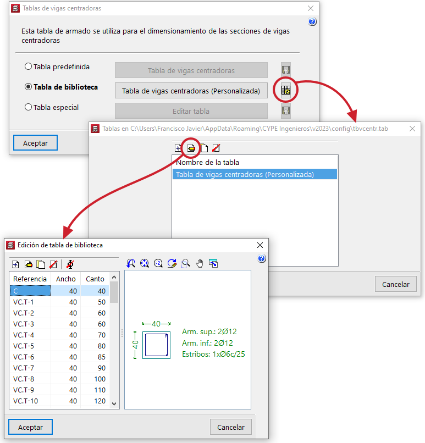The image size is (425, 443).
Task: Choose the Tabla especial radio option
Action: click(29, 108)
